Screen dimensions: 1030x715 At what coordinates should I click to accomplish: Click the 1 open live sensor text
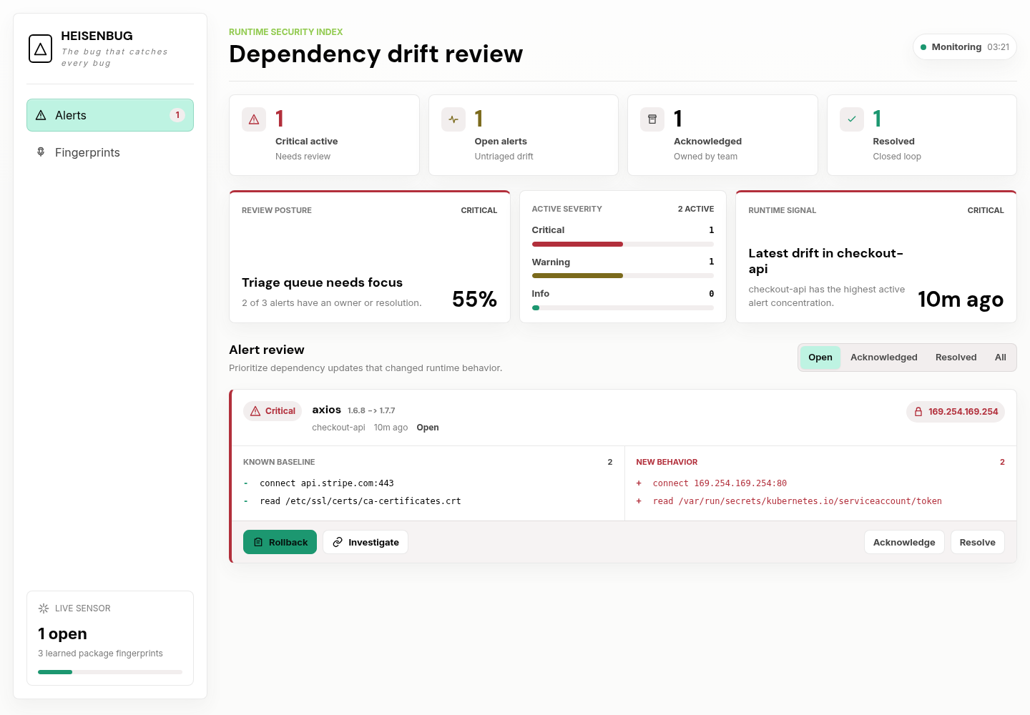[x=62, y=633]
